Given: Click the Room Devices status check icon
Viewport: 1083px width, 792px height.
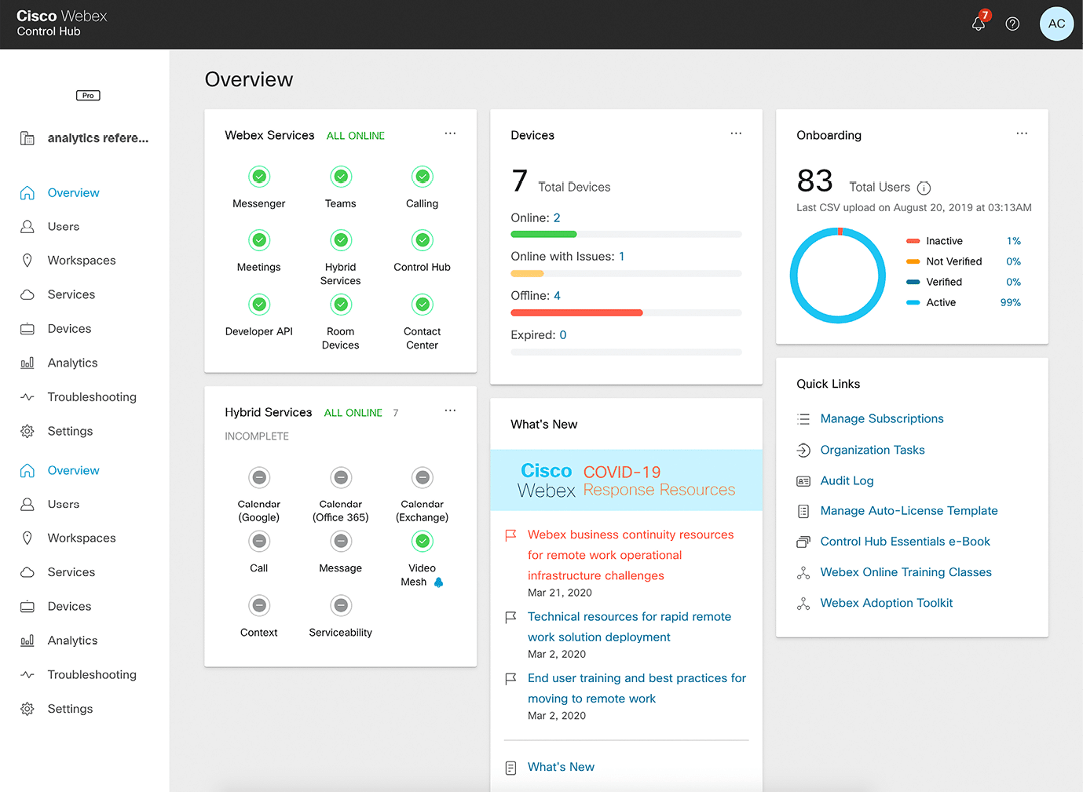Looking at the screenshot, I should (341, 305).
